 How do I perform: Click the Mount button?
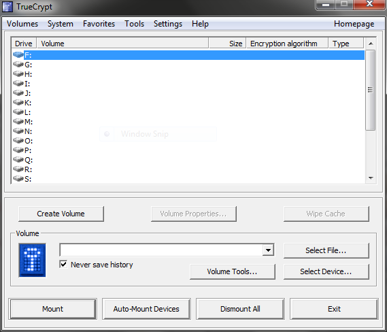point(52,309)
